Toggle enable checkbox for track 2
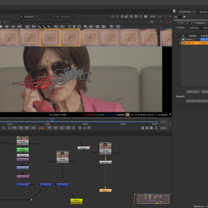208x208 pixels. tap(183, 43)
